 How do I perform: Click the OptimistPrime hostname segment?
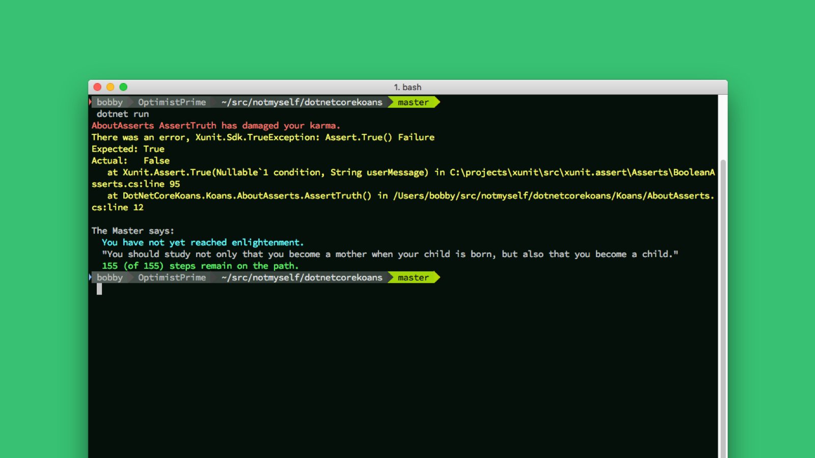tap(172, 102)
